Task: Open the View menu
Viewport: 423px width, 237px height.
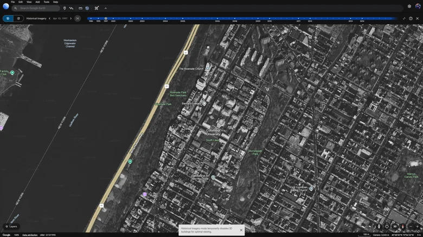Action: pyautogui.click(x=29, y=2)
